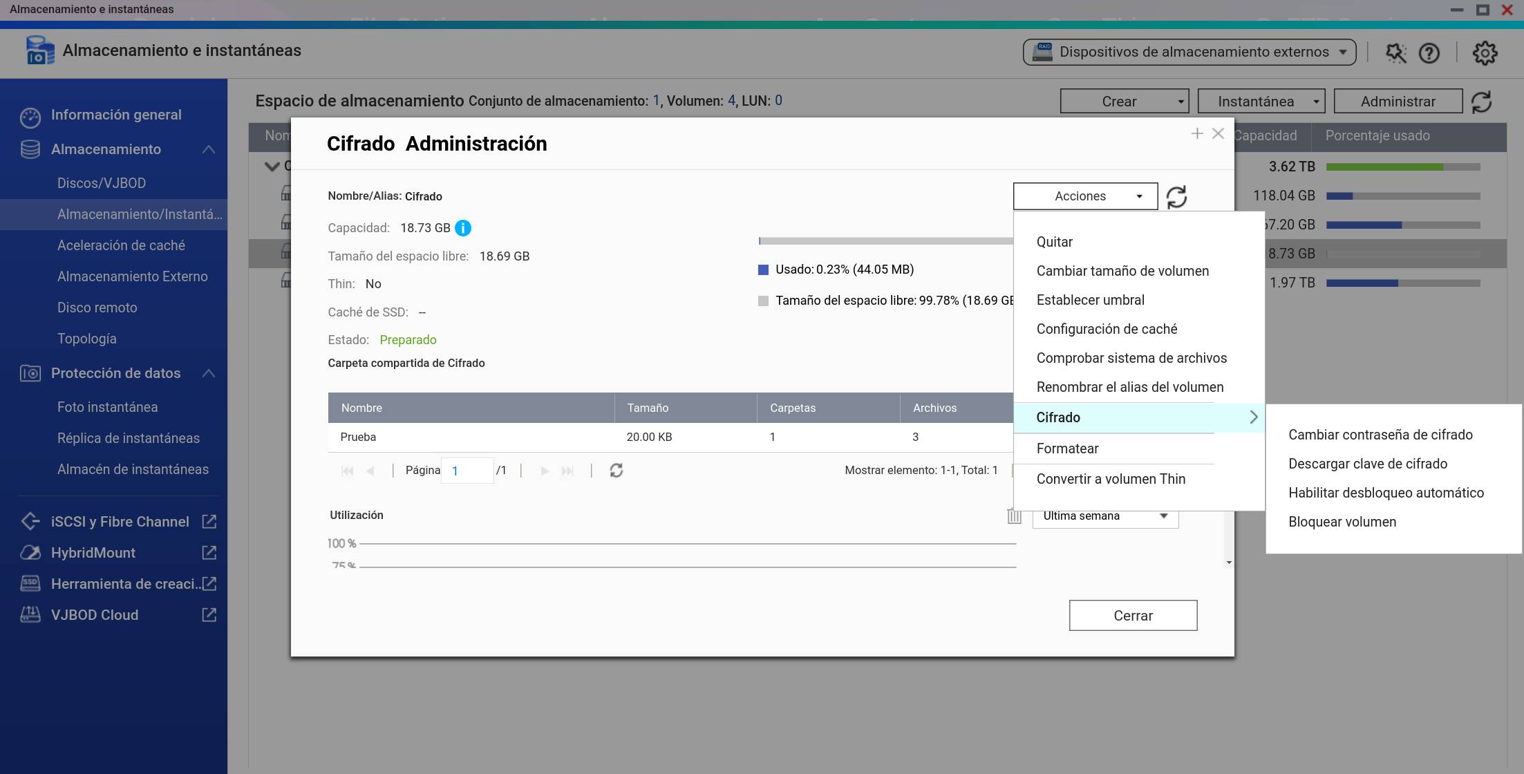Screen dimensions: 1524x774
Task: Click the Información general sidebar icon
Action: coord(30,116)
